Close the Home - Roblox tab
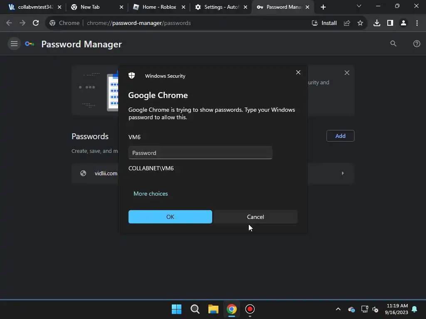Screen dimensions: 426x319 point(183,7)
